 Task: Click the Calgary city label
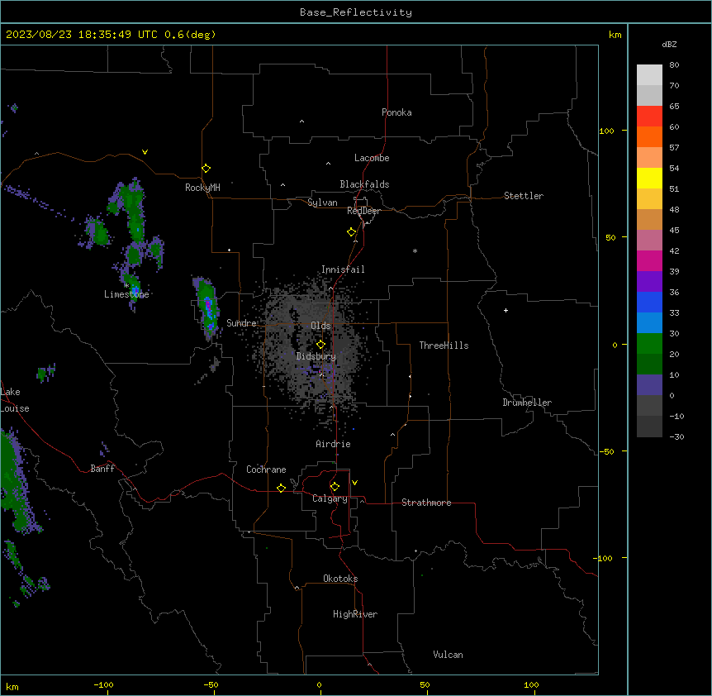tap(330, 498)
